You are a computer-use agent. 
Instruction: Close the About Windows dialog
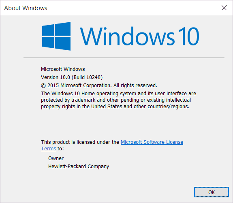[224, 8]
